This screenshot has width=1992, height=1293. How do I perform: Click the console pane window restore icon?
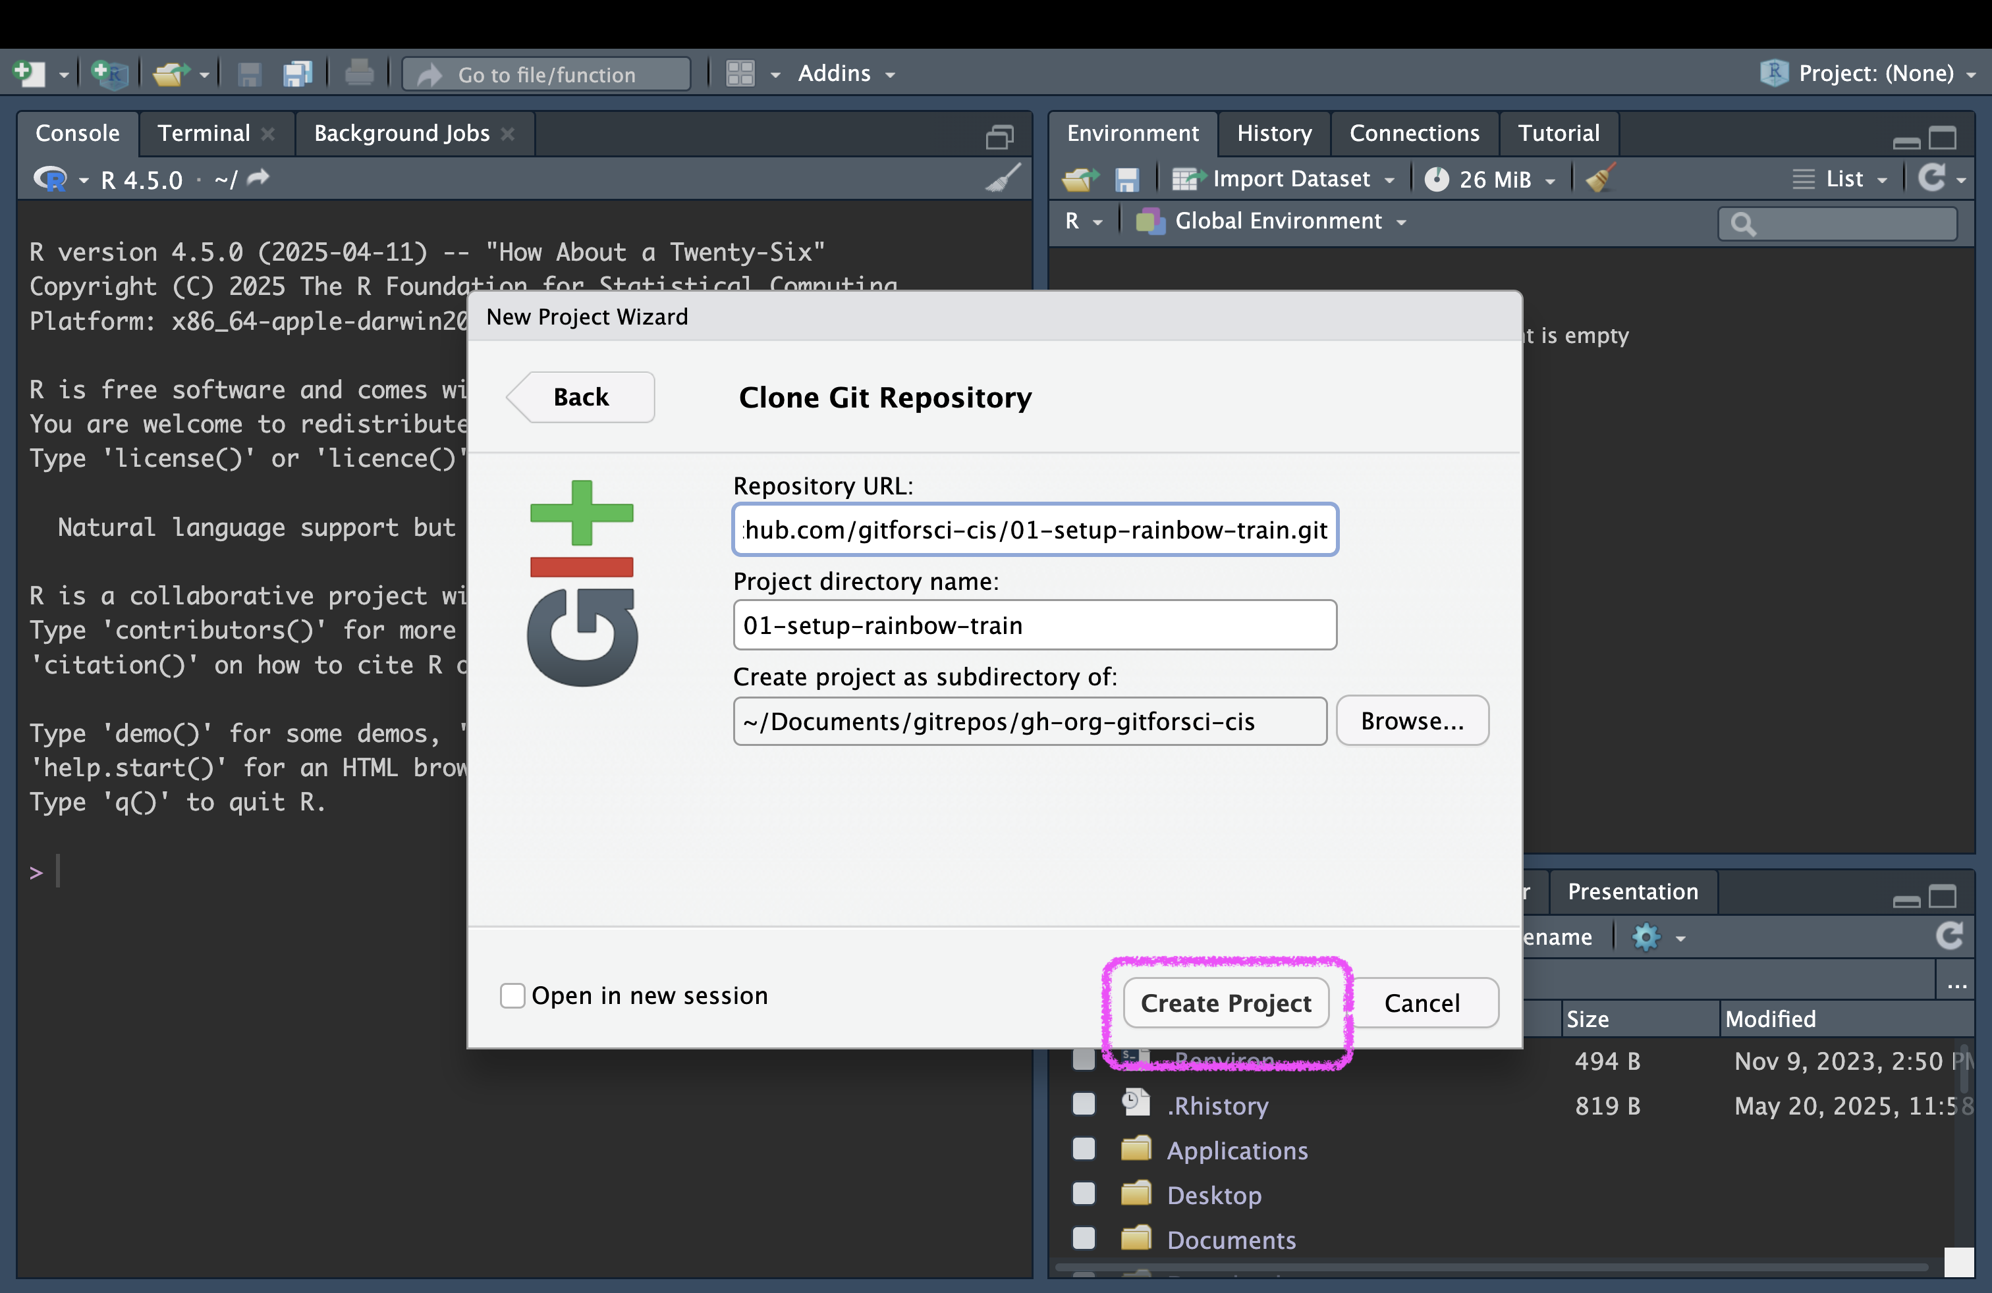1000,136
